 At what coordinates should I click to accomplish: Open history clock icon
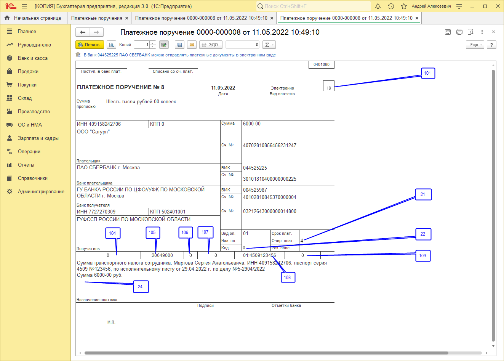point(391,6)
